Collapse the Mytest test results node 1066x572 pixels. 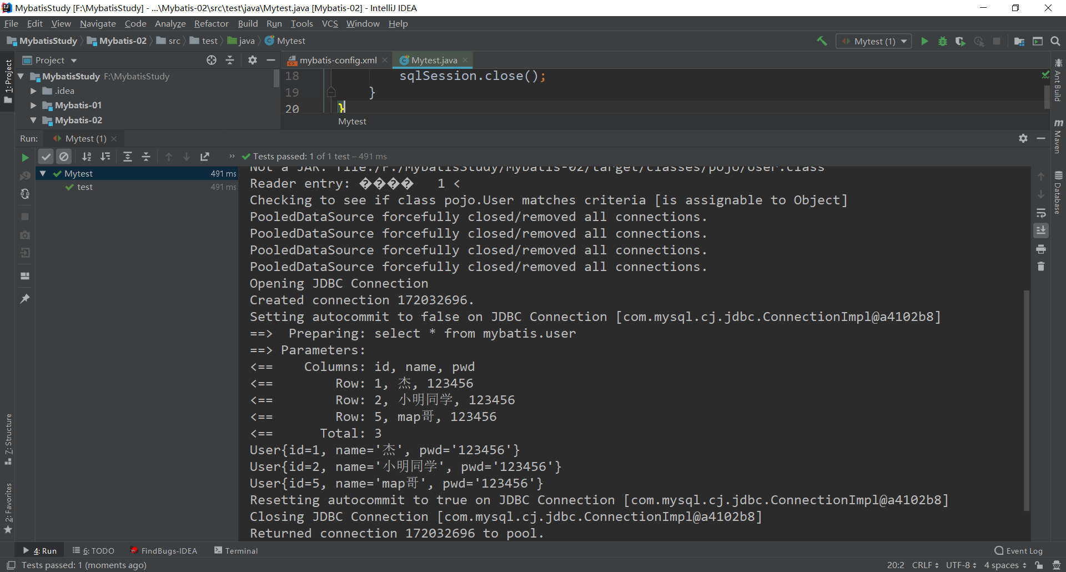point(43,173)
